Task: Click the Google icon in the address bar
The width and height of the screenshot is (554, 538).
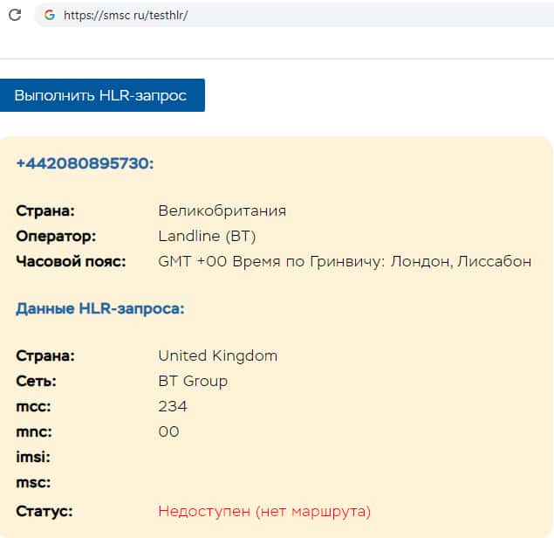Action: coord(49,15)
